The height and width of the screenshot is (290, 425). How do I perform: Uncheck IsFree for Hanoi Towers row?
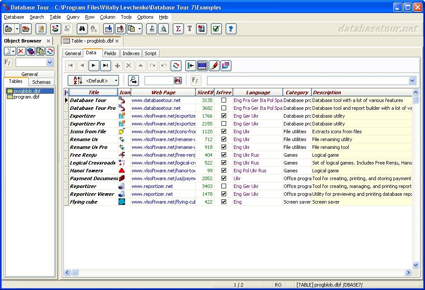224,171
